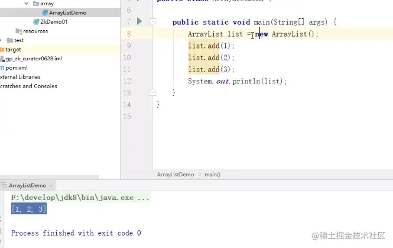
Task: Click 'new' keyword on line 8
Action: coord(262,34)
